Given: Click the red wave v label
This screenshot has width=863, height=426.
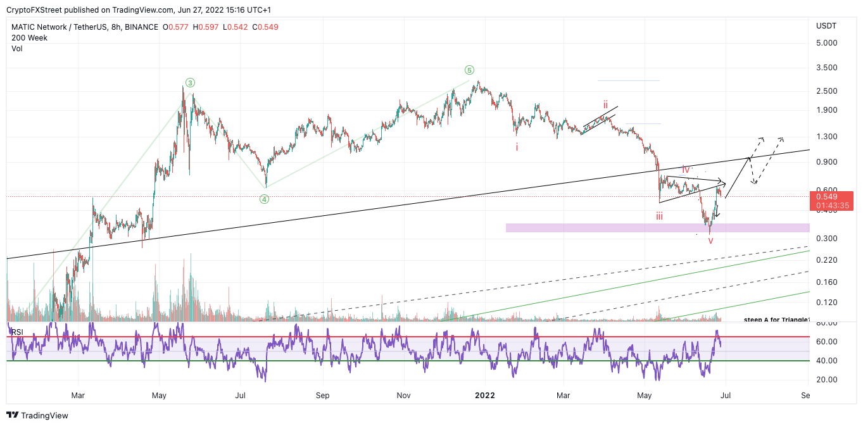Looking at the screenshot, I should [710, 241].
